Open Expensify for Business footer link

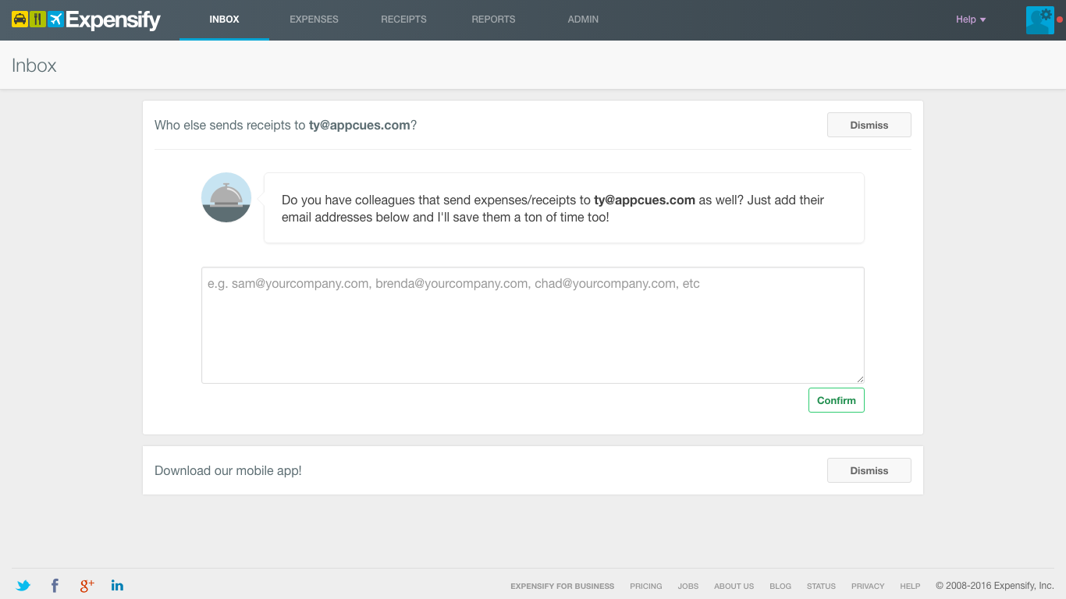pos(562,586)
